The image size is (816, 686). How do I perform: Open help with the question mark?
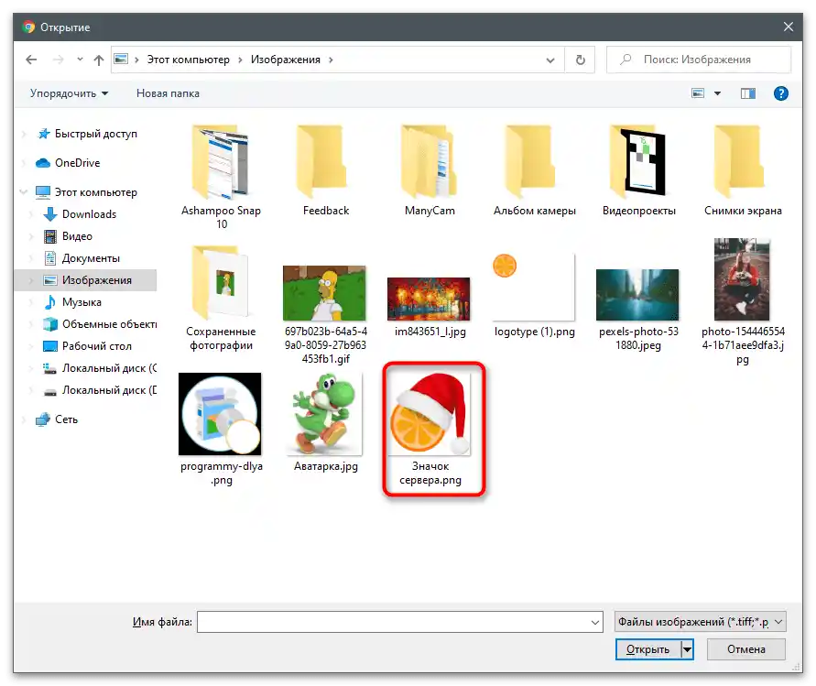[x=780, y=93]
